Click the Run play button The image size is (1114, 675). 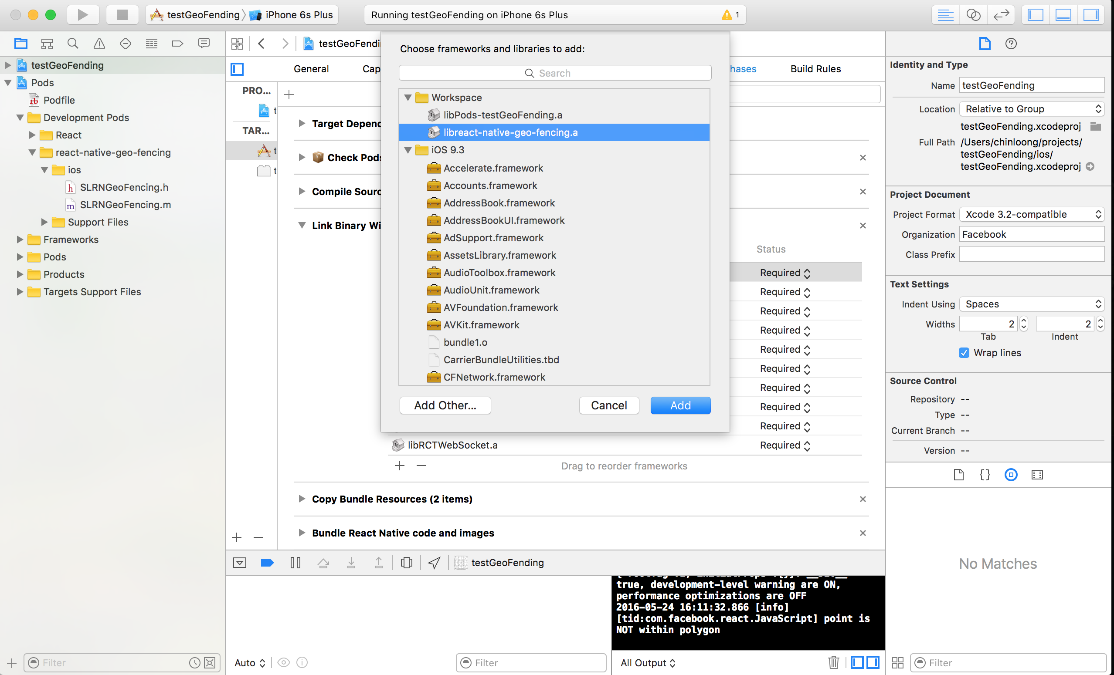(82, 14)
